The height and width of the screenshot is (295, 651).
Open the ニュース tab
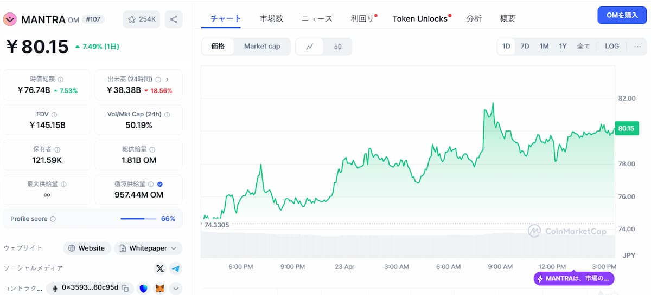pos(317,18)
